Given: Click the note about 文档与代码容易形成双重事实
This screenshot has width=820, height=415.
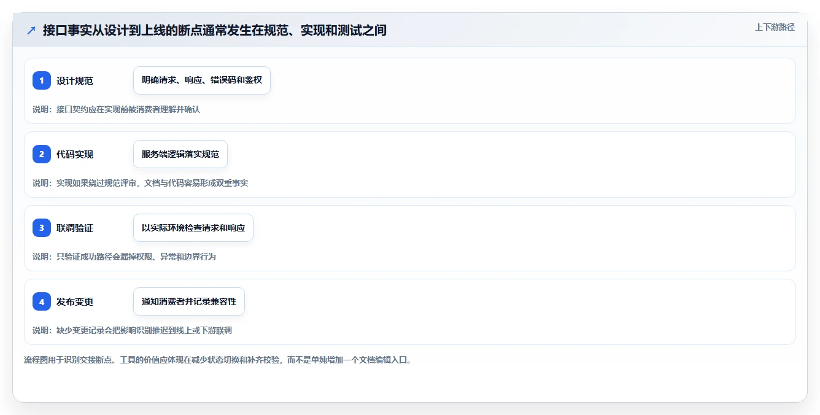Looking at the screenshot, I should tap(141, 183).
